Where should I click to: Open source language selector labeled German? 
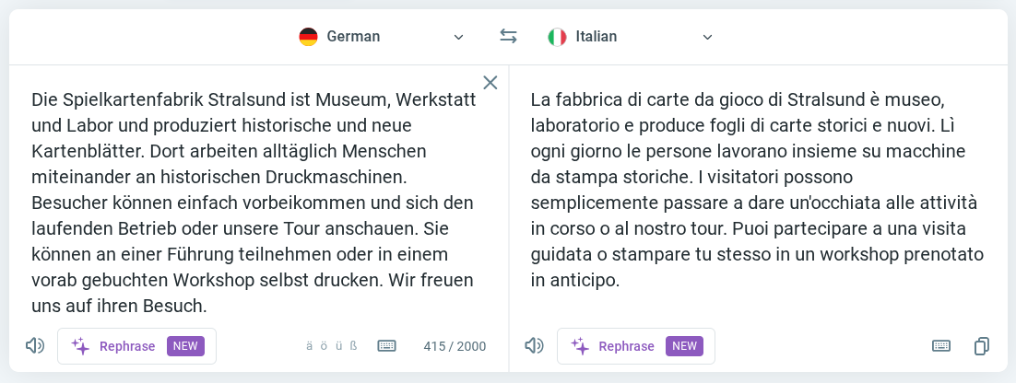pyautogui.click(x=354, y=37)
